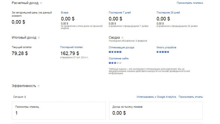Screen dimensions: 220x124
Task: Open the Последний платеж link
Action: 71,47
